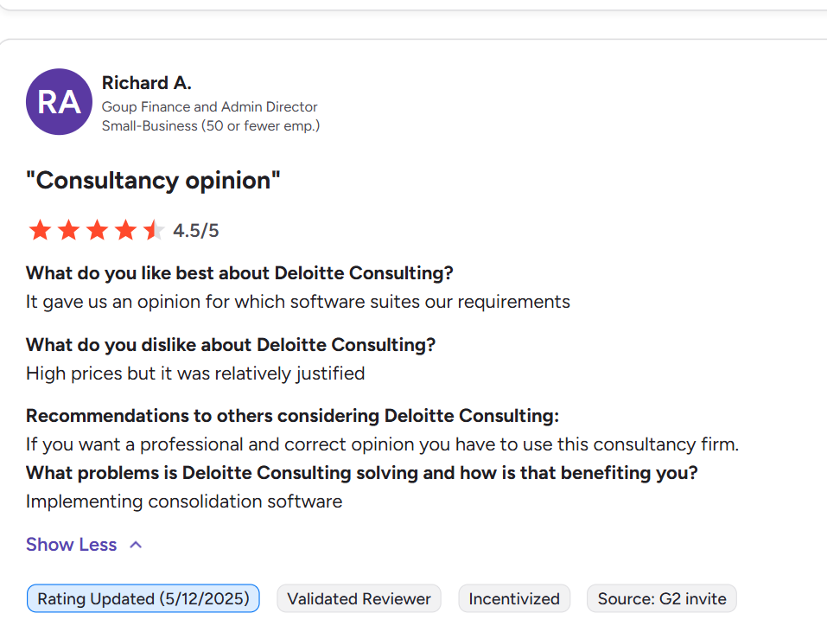827x626 pixels.
Task: Click the "What do you like best" heading
Action: tap(239, 273)
